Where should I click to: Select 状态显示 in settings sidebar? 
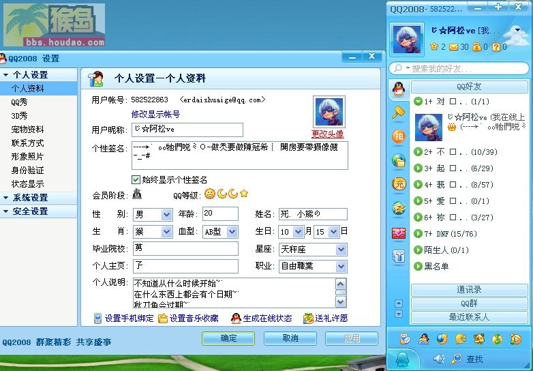coord(27,183)
